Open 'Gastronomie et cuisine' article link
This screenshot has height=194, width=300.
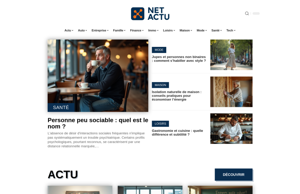click(x=178, y=133)
